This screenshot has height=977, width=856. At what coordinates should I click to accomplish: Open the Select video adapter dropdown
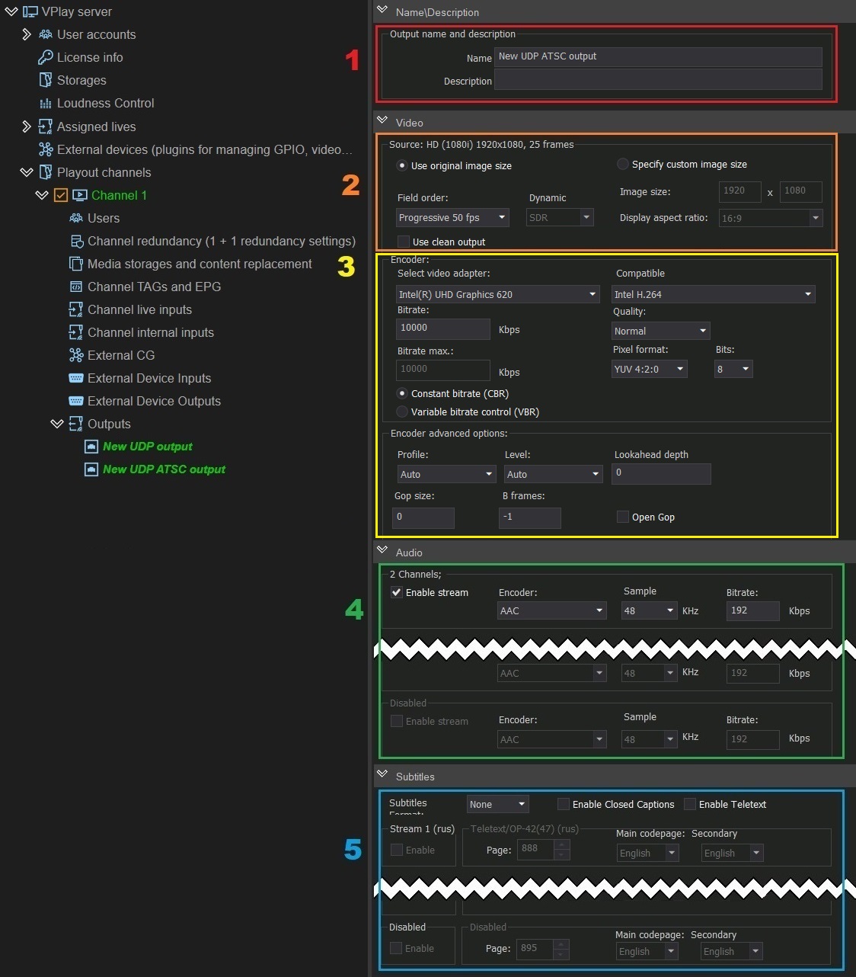click(x=498, y=294)
